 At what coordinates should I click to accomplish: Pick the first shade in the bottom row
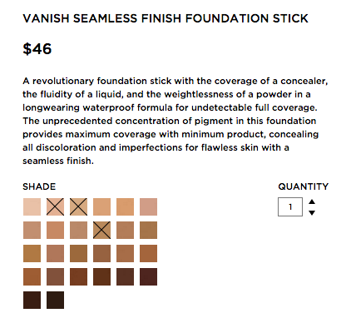pyautogui.click(x=32, y=300)
